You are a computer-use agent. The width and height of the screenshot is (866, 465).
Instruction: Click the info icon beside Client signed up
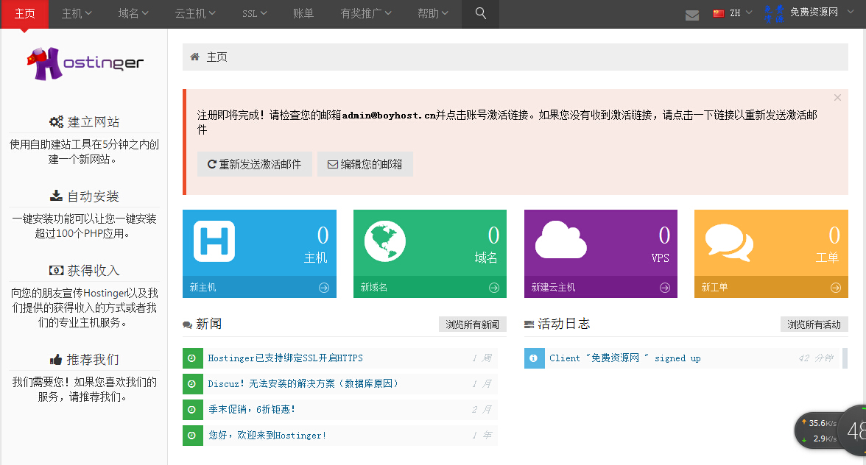(534, 358)
